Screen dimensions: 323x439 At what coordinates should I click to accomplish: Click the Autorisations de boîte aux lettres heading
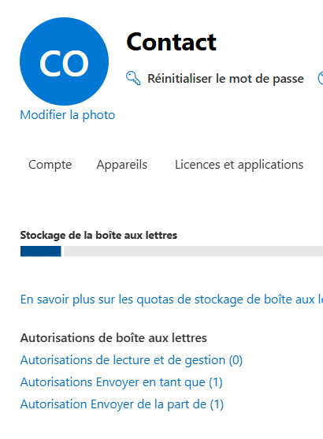tap(113, 338)
